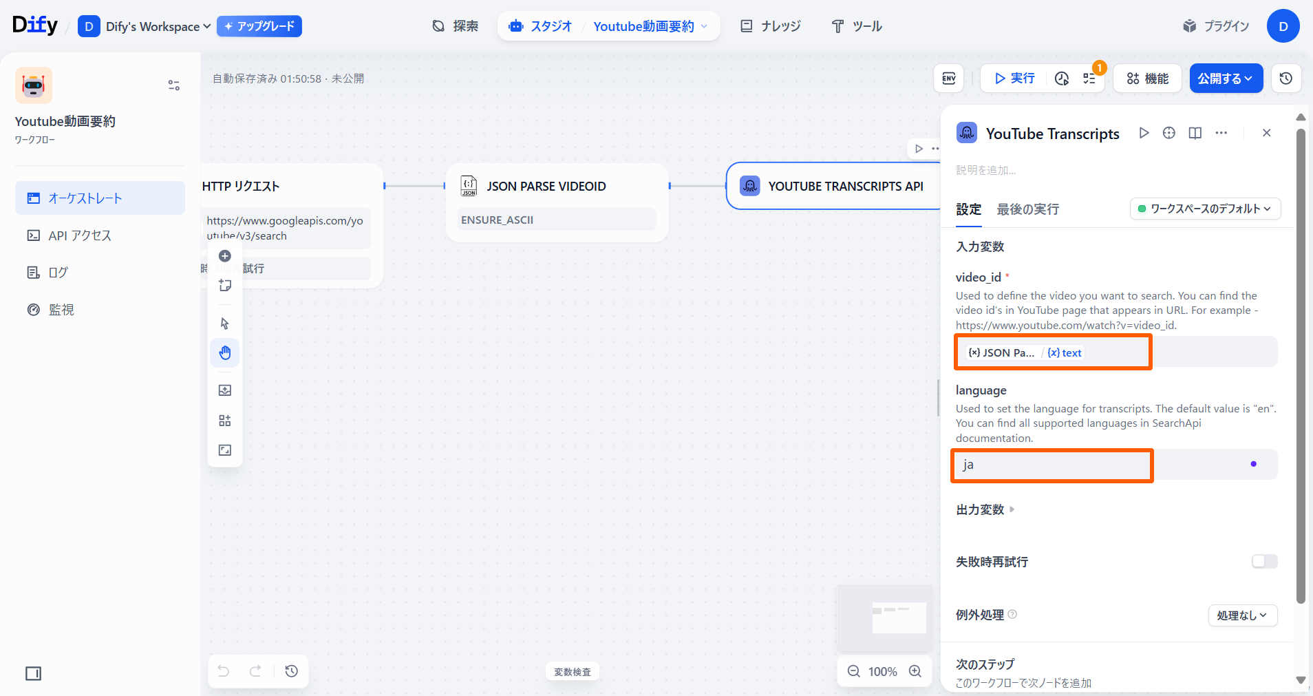This screenshot has width=1313, height=696.
Task: Open the ワークスペースのデフォルト dropdown
Action: pos(1205,209)
